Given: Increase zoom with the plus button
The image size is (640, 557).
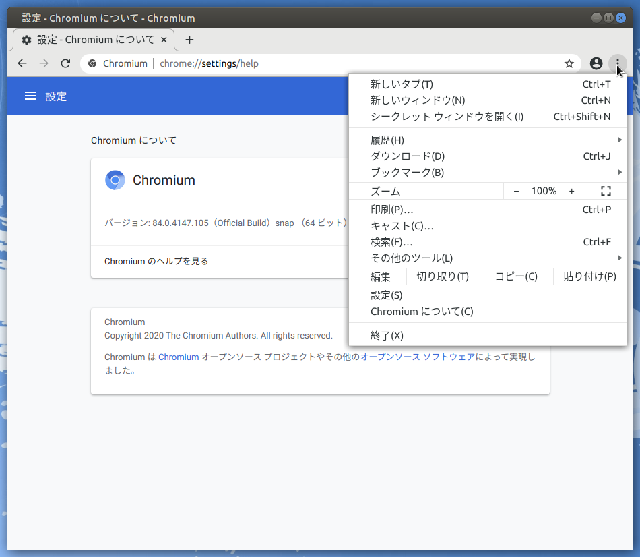Looking at the screenshot, I should click(x=571, y=191).
